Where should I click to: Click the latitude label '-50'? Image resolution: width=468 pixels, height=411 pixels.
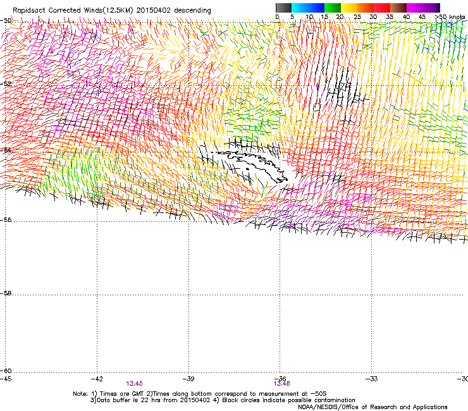click(6, 21)
